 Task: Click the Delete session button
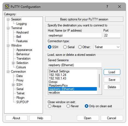112,87
